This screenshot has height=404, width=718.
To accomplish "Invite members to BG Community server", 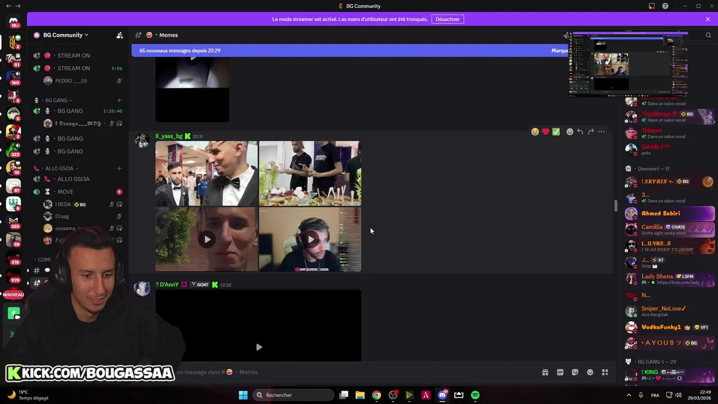I will (x=119, y=35).
